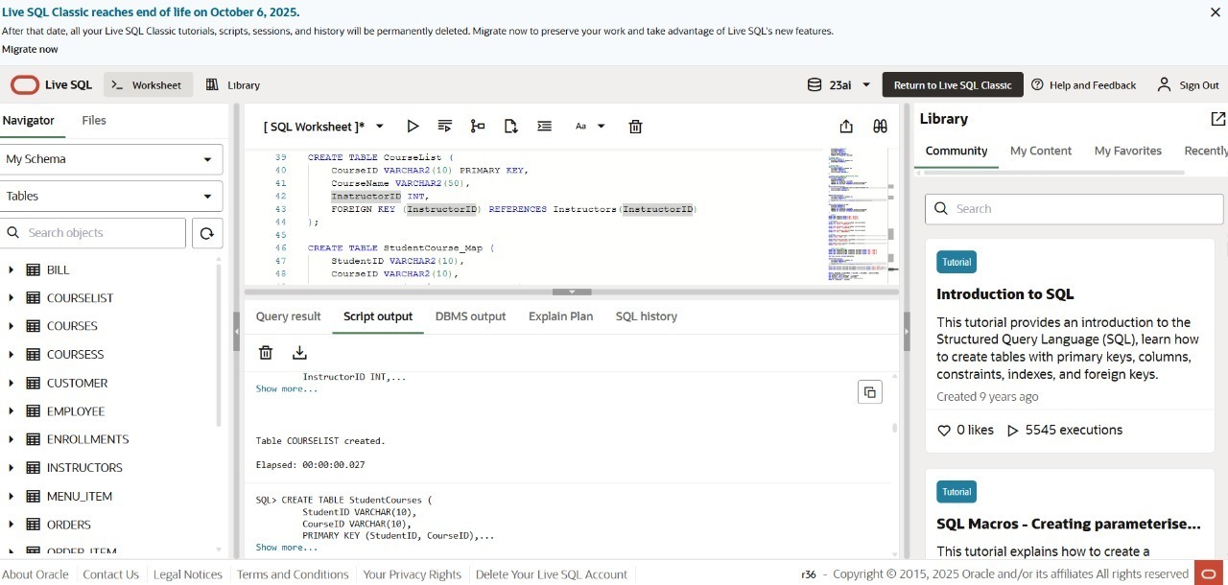Copy the script output to clipboard
Image resolution: width=1228 pixels, height=585 pixels.
point(869,391)
